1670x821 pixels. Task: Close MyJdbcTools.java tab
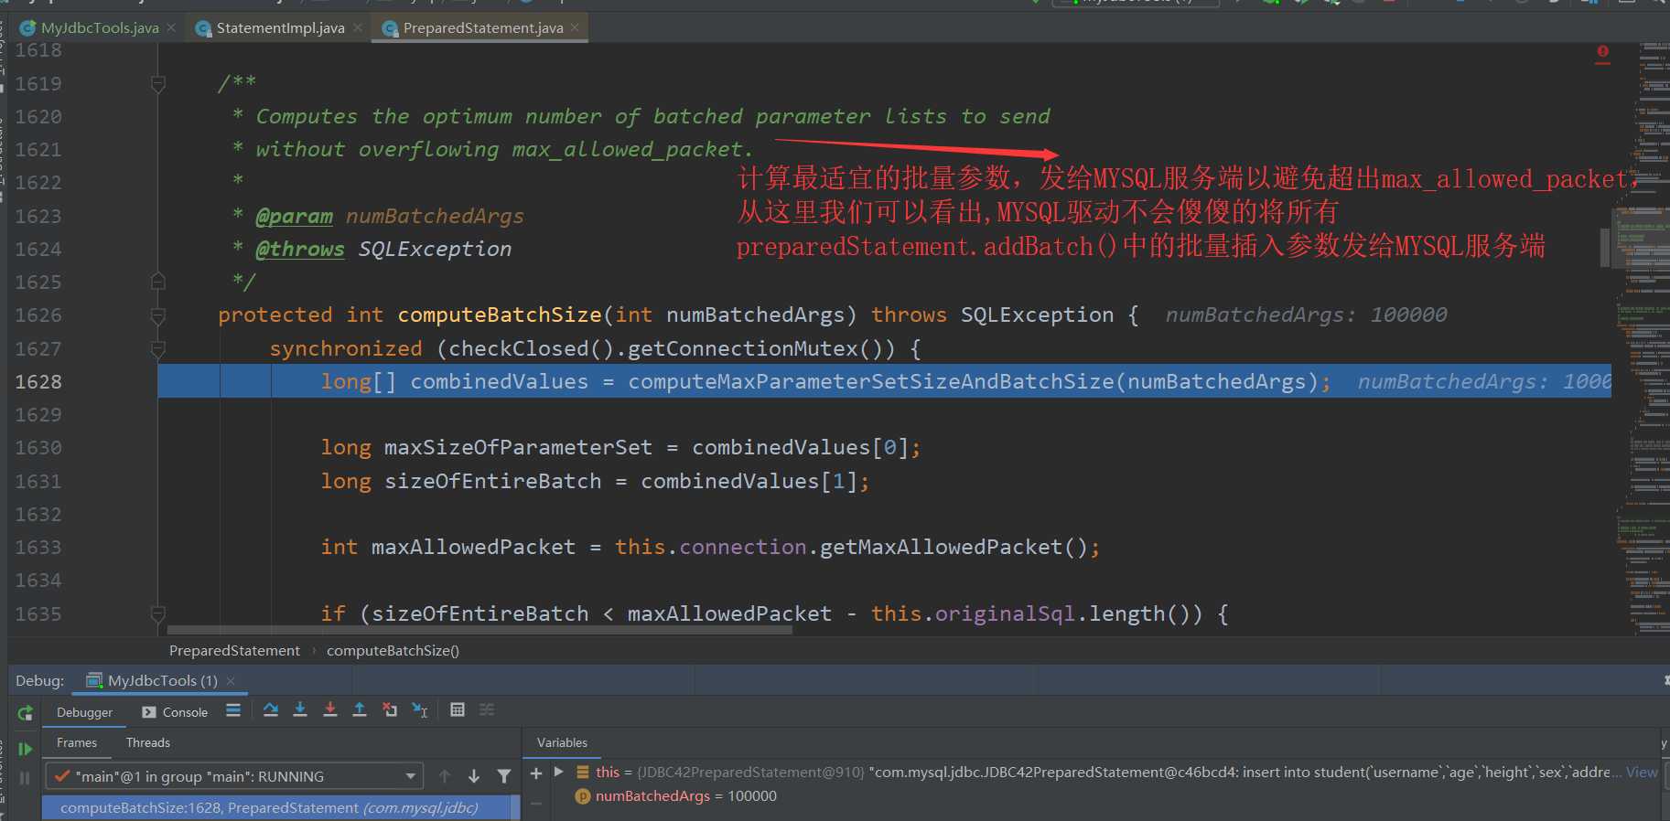pyautogui.click(x=171, y=28)
